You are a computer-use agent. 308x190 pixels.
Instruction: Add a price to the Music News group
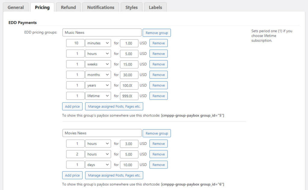click(72, 106)
